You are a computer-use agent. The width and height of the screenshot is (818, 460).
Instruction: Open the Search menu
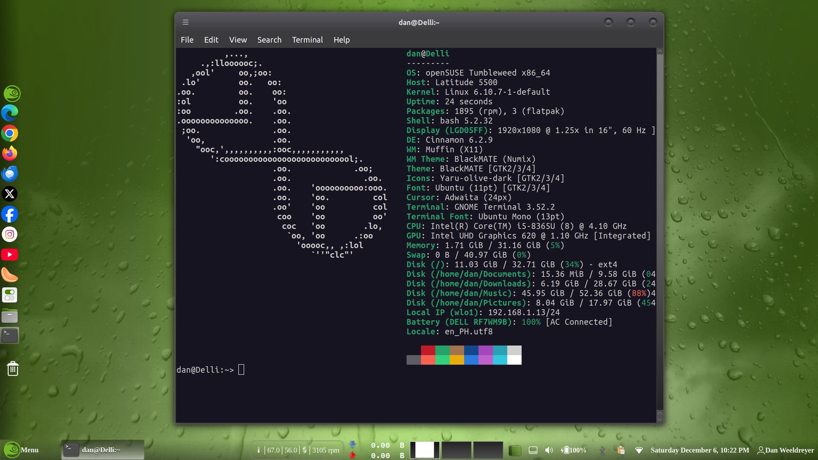pos(269,40)
